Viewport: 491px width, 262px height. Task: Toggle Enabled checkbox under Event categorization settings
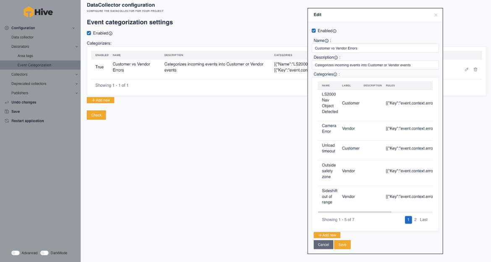89,33
